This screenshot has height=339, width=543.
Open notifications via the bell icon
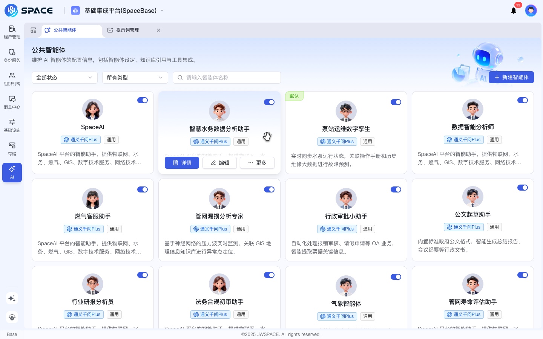click(514, 11)
